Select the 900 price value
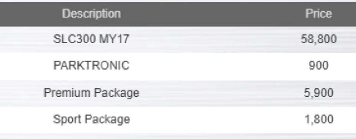 coord(318,66)
